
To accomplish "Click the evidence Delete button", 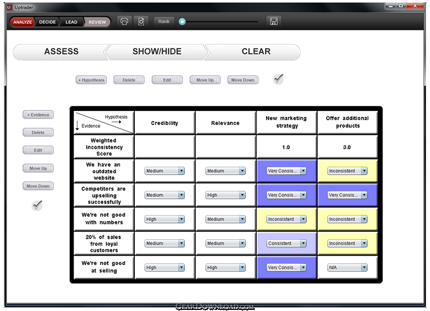I will tap(38, 132).
